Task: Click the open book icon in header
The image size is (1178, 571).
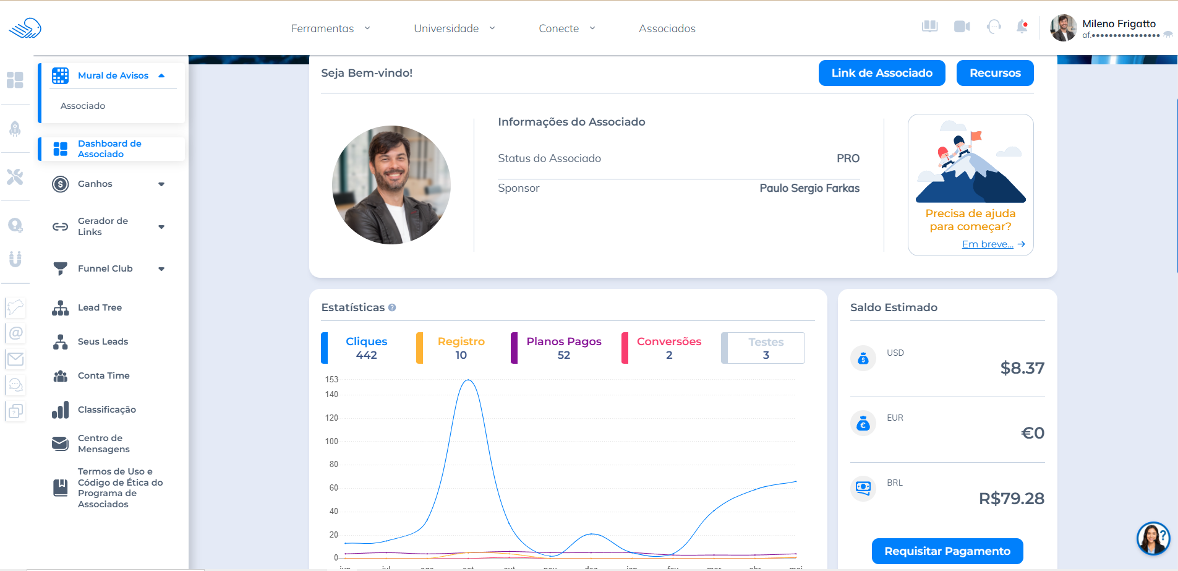Action: (x=929, y=27)
